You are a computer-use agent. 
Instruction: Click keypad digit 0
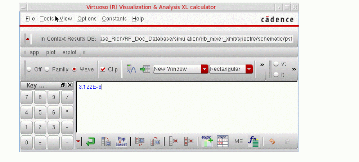click(x=27, y=143)
